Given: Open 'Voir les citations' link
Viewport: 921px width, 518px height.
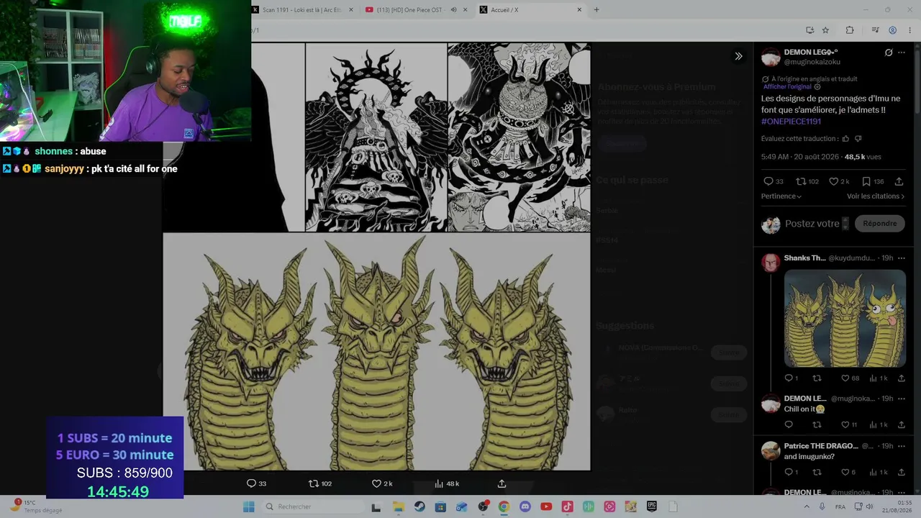Looking at the screenshot, I should point(876,196).
